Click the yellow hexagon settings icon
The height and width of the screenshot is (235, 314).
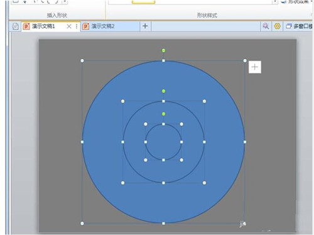[277, 26]
